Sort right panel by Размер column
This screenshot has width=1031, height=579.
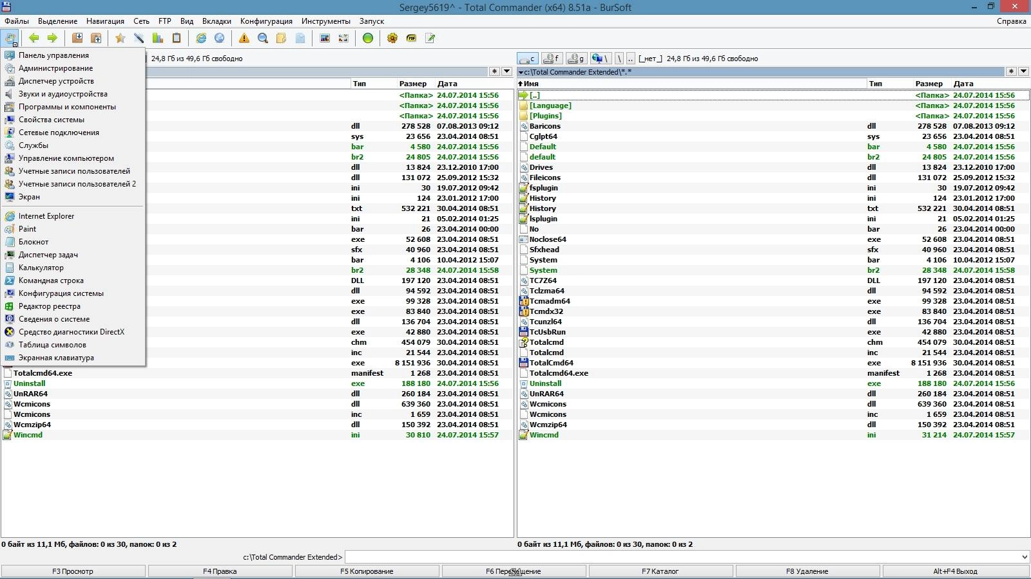(929, 84)
